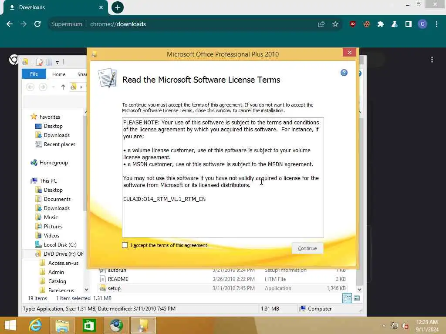Show hidden system tray icons

[384, 326]
